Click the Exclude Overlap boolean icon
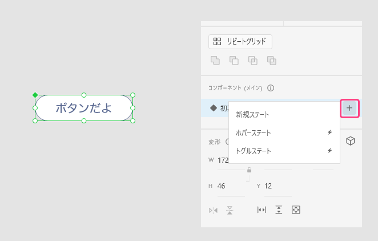This screenshot has height=241, width=378. (272, 60)
